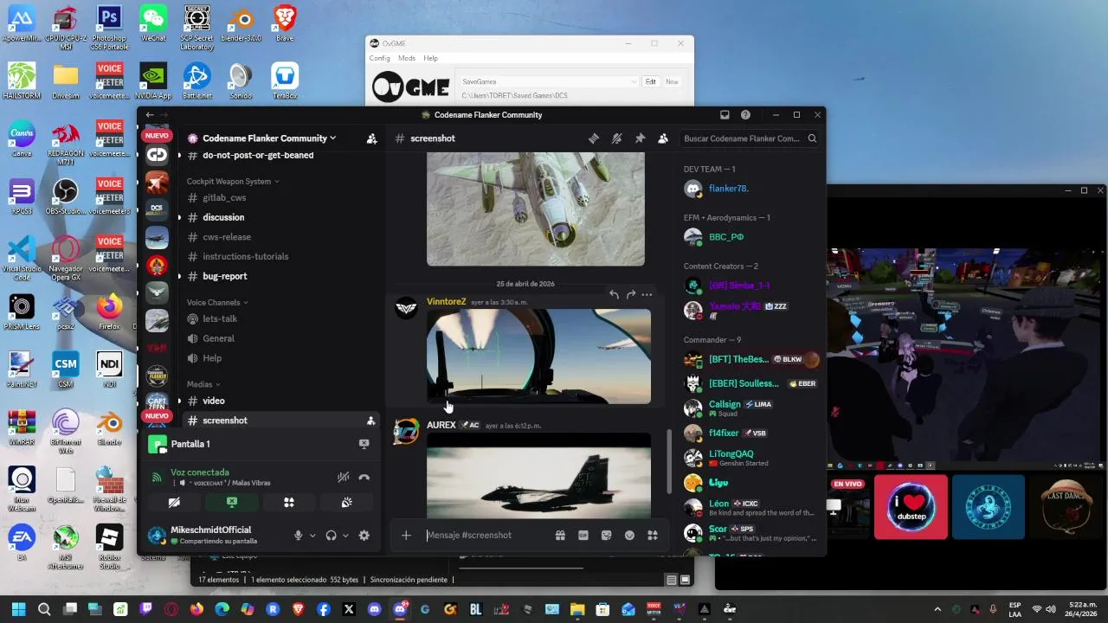The image size is (1108, 623).
Task: Open apps launcher icon in message bar
Action: [x=653, y=536]
